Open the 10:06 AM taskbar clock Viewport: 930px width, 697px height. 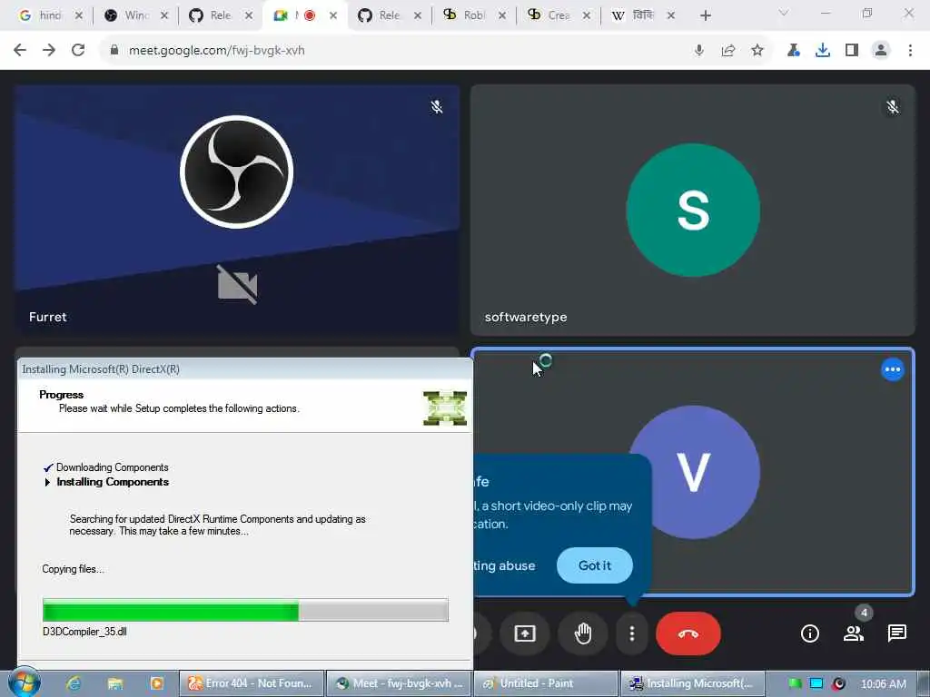(883, 683)
